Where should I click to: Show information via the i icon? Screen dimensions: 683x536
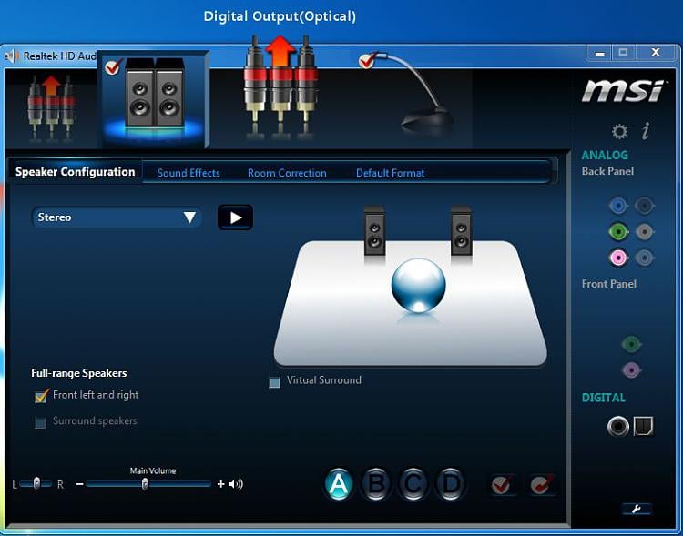tap(646, 131)
